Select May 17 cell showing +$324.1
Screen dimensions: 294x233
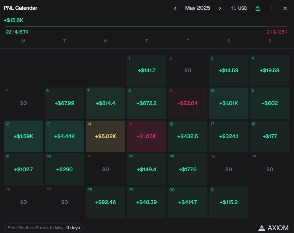pos(229,136)
